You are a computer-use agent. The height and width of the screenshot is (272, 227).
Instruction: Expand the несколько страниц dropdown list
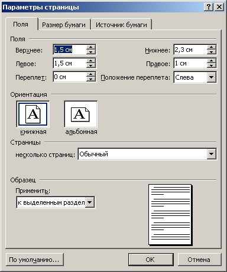(212, 154)
